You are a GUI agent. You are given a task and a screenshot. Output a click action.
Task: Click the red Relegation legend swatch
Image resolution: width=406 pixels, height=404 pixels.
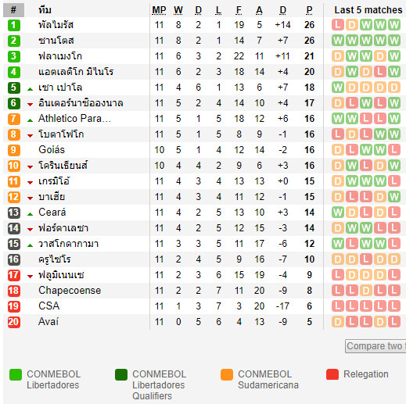[x=332, y=374]
